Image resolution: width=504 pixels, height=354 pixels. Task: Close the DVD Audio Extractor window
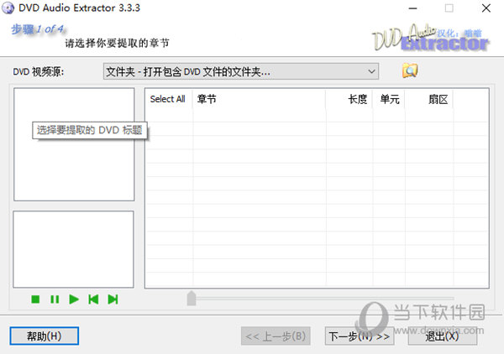(x=486, y=8)
